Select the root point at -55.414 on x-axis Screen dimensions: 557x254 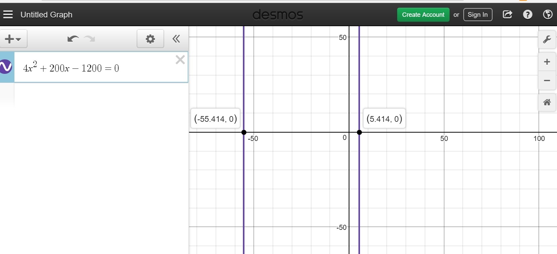(x=244, y=132)
